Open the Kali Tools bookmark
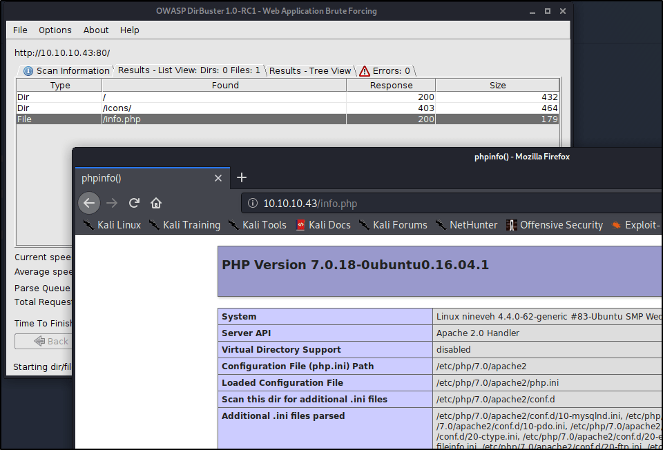Screen dimensions: 663x450 257,225
